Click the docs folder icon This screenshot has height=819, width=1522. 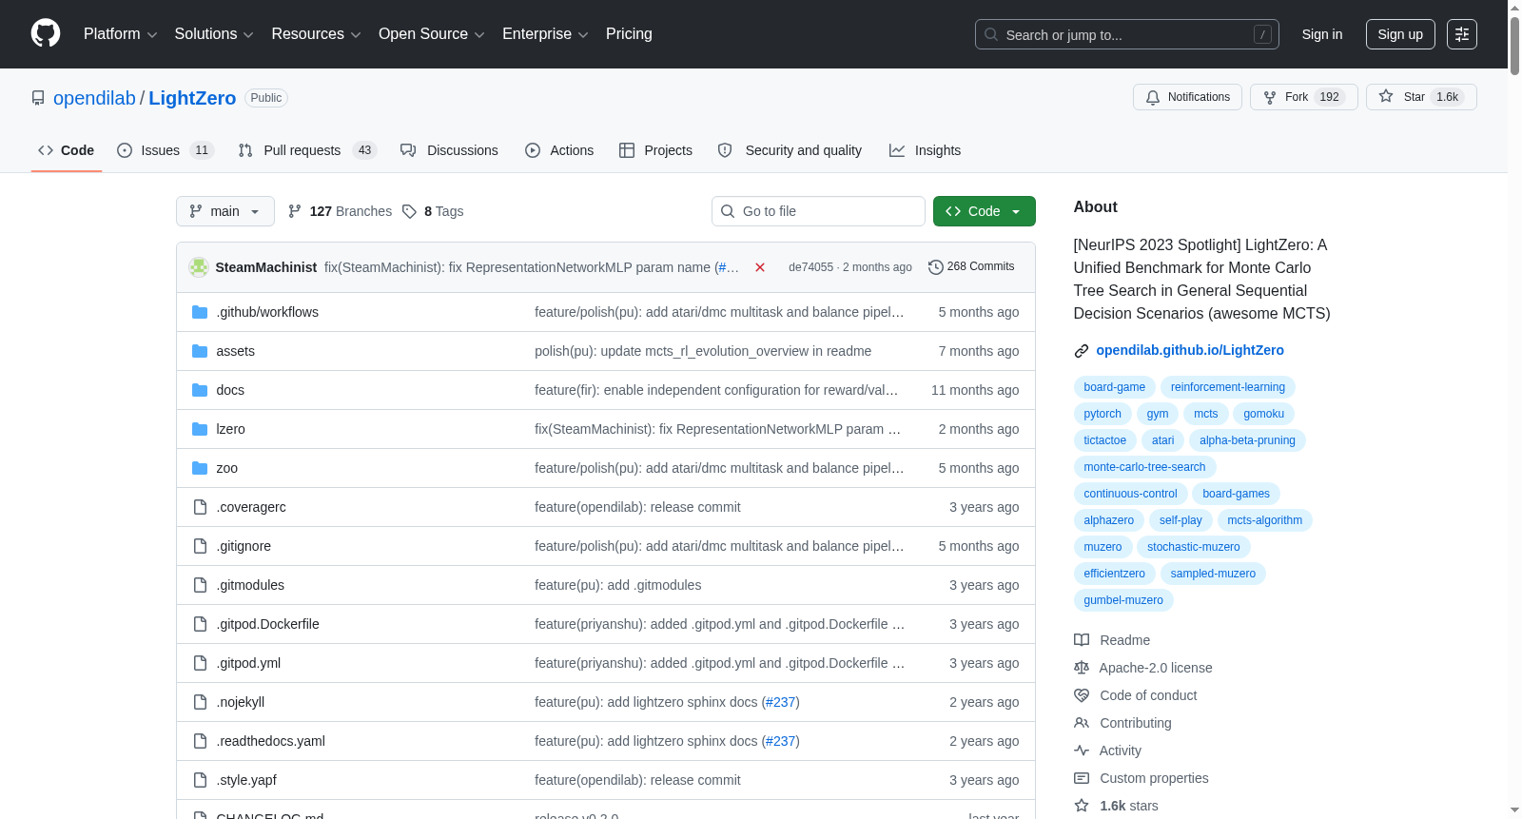(200, 390)
